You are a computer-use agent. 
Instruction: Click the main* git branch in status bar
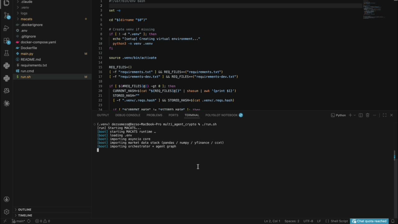(x=18, y=221)
